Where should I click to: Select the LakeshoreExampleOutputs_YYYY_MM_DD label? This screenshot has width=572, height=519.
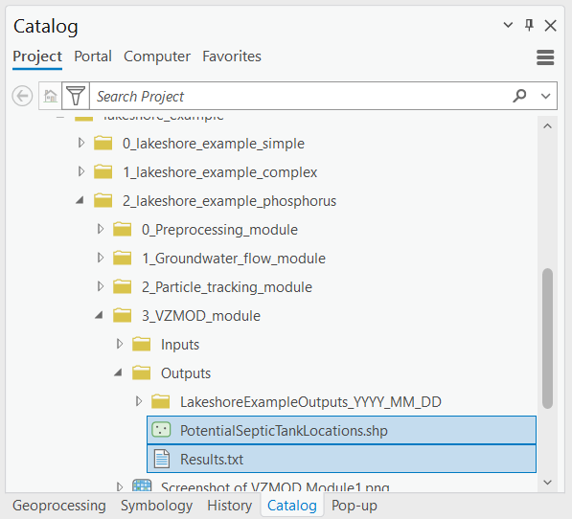pos(310,402)
